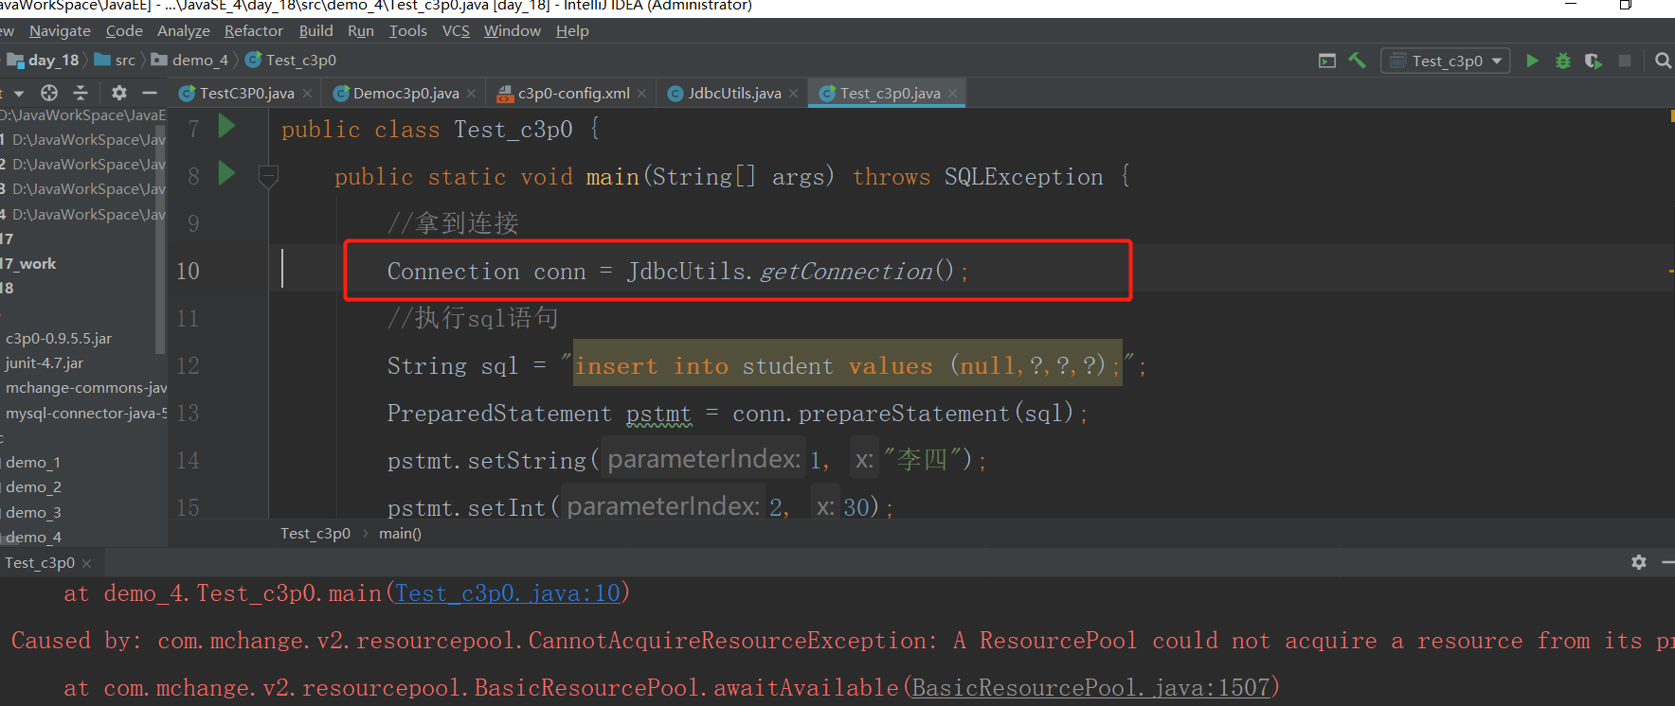
Task: Click the run-anything window icon beside hammer
Action: [1327, 61]
